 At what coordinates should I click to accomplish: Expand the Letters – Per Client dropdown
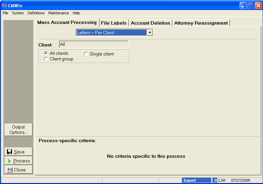pyautogui.click(x=150, y=33)
